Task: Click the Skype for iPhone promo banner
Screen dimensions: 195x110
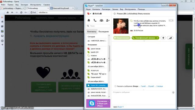Action: [x=98, y=103]
